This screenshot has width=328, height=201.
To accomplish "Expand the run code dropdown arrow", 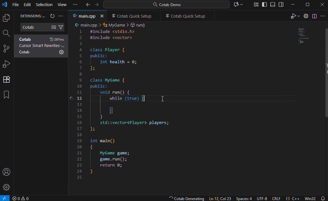I will [299, 16].
